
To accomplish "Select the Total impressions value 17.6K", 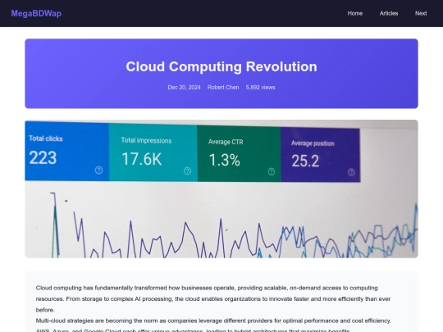I will pyautogui.click(x=142, y=159).
